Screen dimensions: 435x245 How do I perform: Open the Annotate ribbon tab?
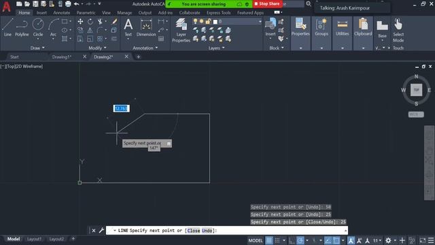[62, 13]
